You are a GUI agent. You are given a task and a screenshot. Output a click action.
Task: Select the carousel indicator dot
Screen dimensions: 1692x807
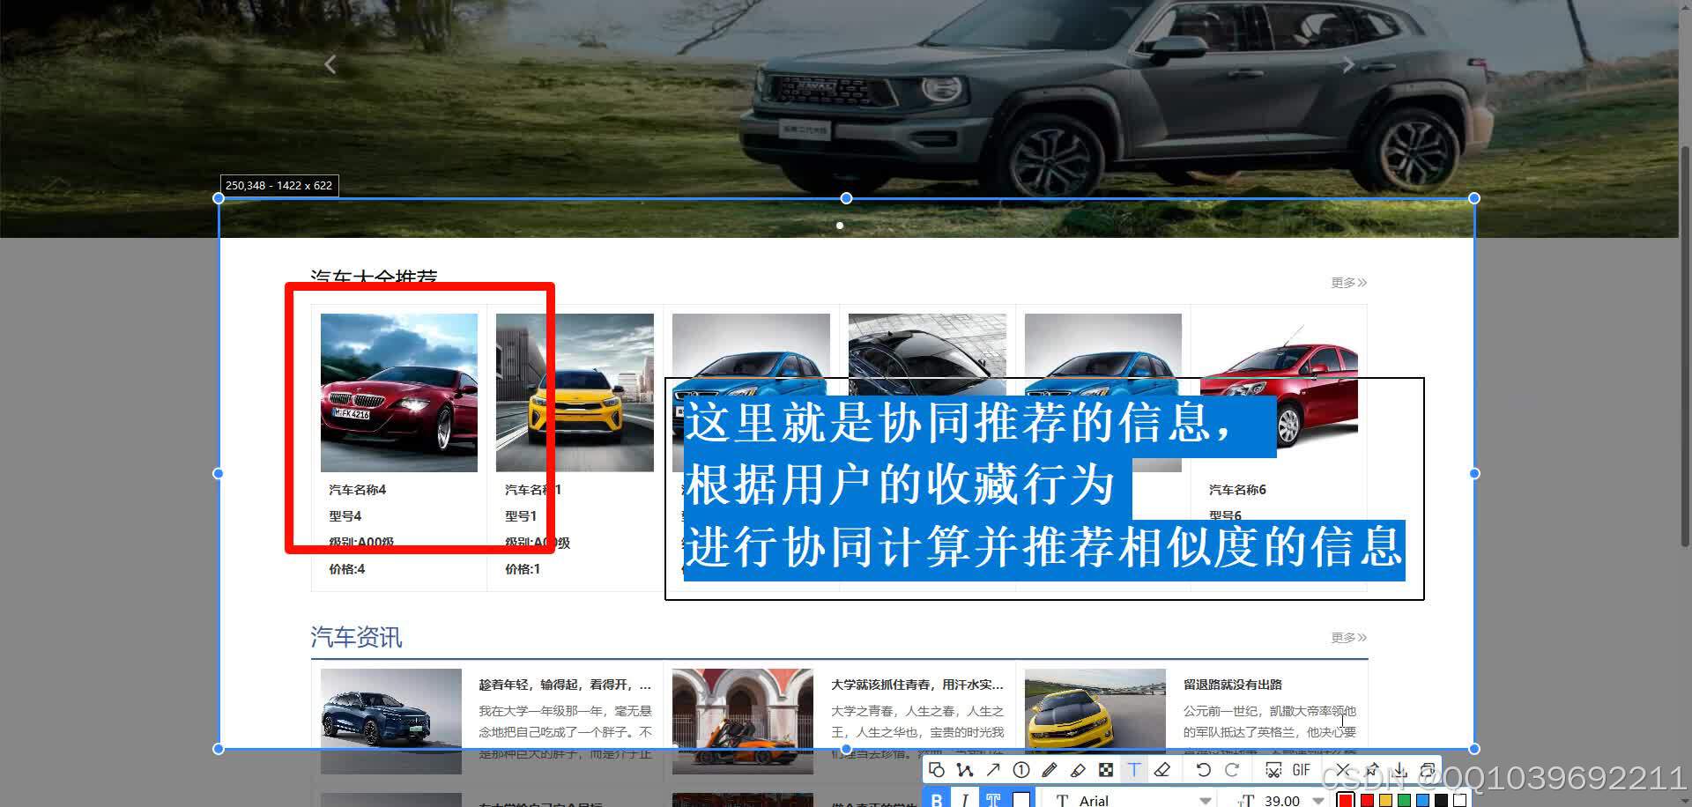pyautogui.click(x=840, y=226)
